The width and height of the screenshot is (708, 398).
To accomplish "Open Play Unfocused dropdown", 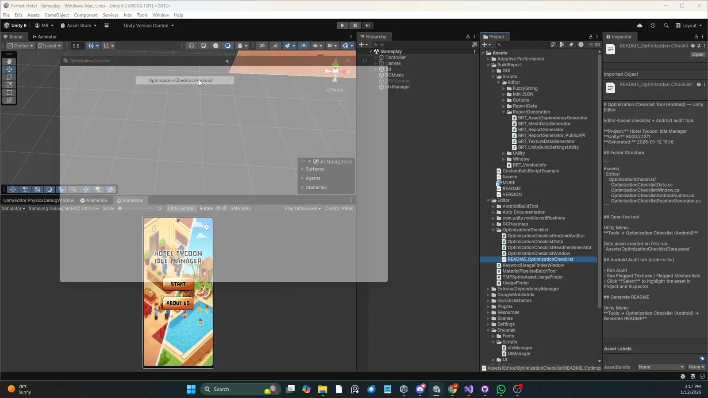I will [303, 208].
